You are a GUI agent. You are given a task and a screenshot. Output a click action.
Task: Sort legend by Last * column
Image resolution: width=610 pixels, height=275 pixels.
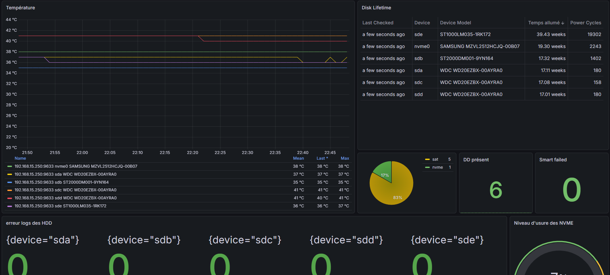(322, 158)
